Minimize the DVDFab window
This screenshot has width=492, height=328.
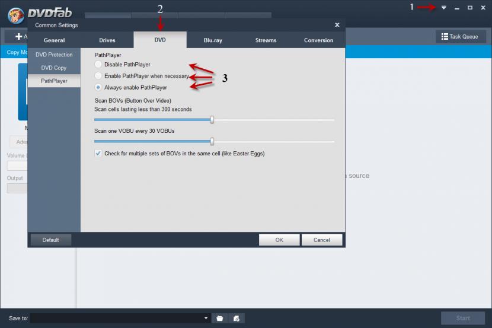coord(457,8)
